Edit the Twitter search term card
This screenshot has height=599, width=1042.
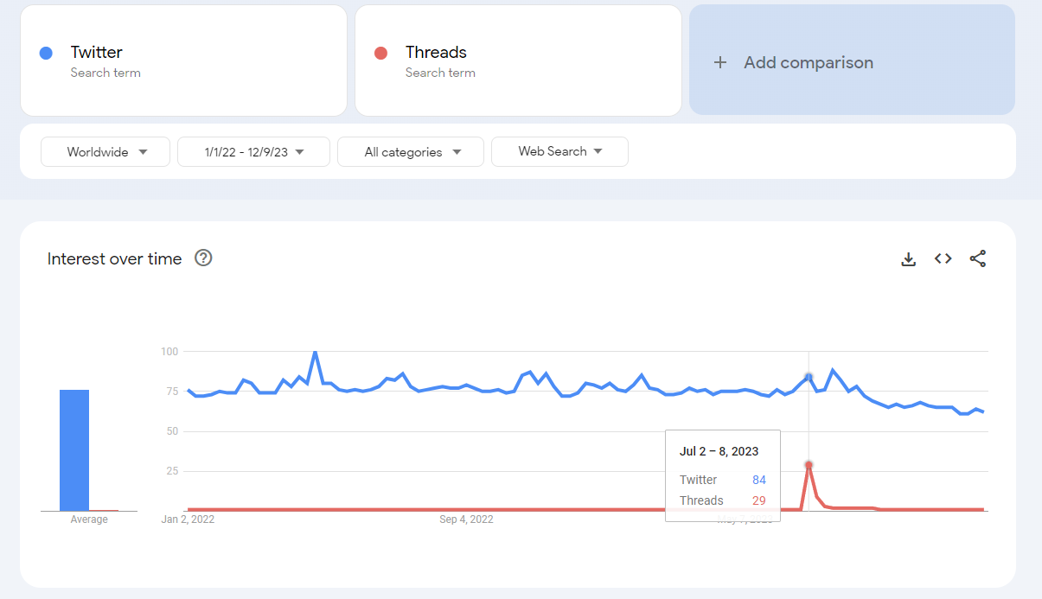(x=183, y=61)
